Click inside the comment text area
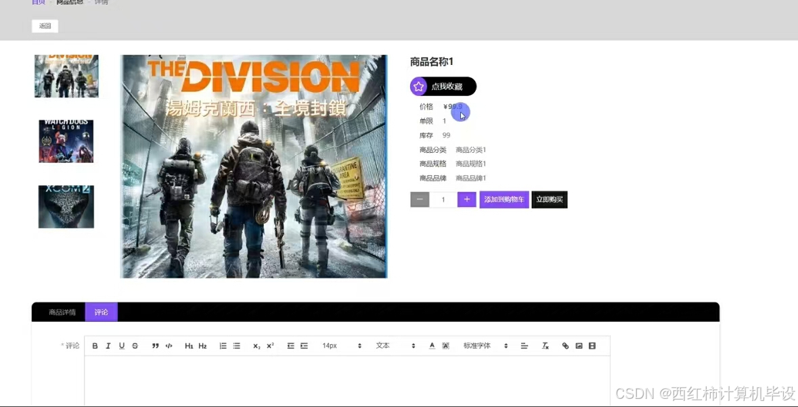 347,381
